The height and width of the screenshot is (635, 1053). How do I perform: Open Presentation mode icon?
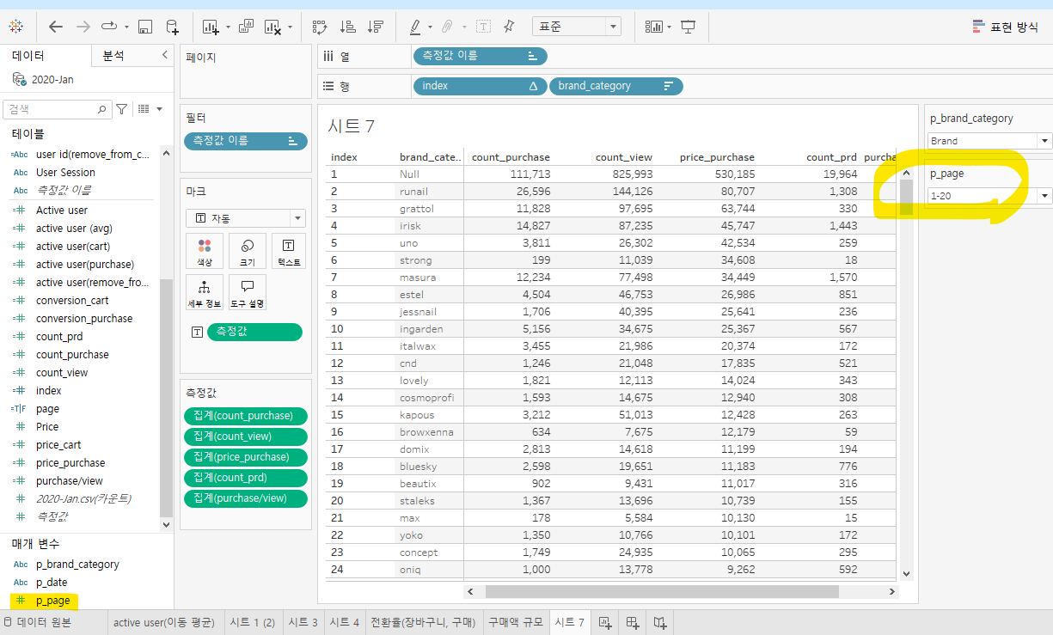(x=688, y=27)
